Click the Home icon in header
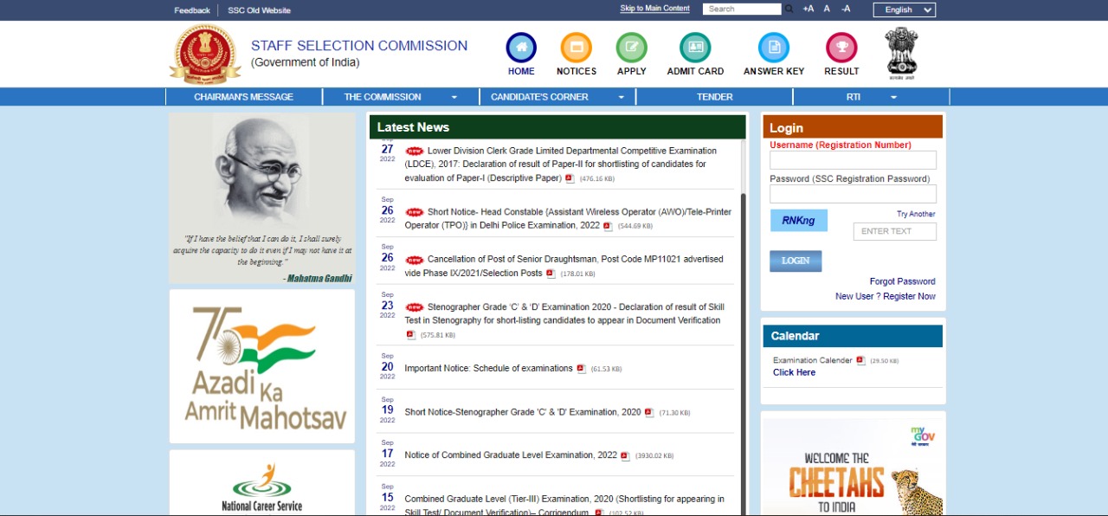Viewport: 1108px width, 516px height. [521, 48]
